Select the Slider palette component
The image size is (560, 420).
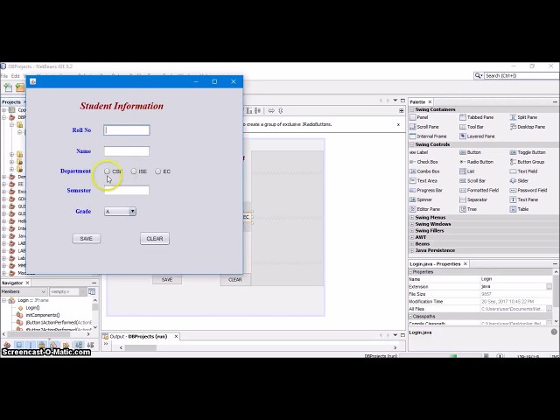click(519, 181)
